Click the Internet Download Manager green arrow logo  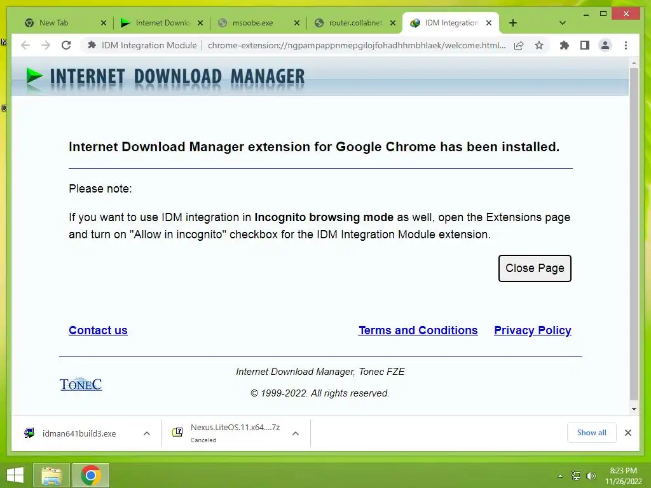click(x=34, y=77)
